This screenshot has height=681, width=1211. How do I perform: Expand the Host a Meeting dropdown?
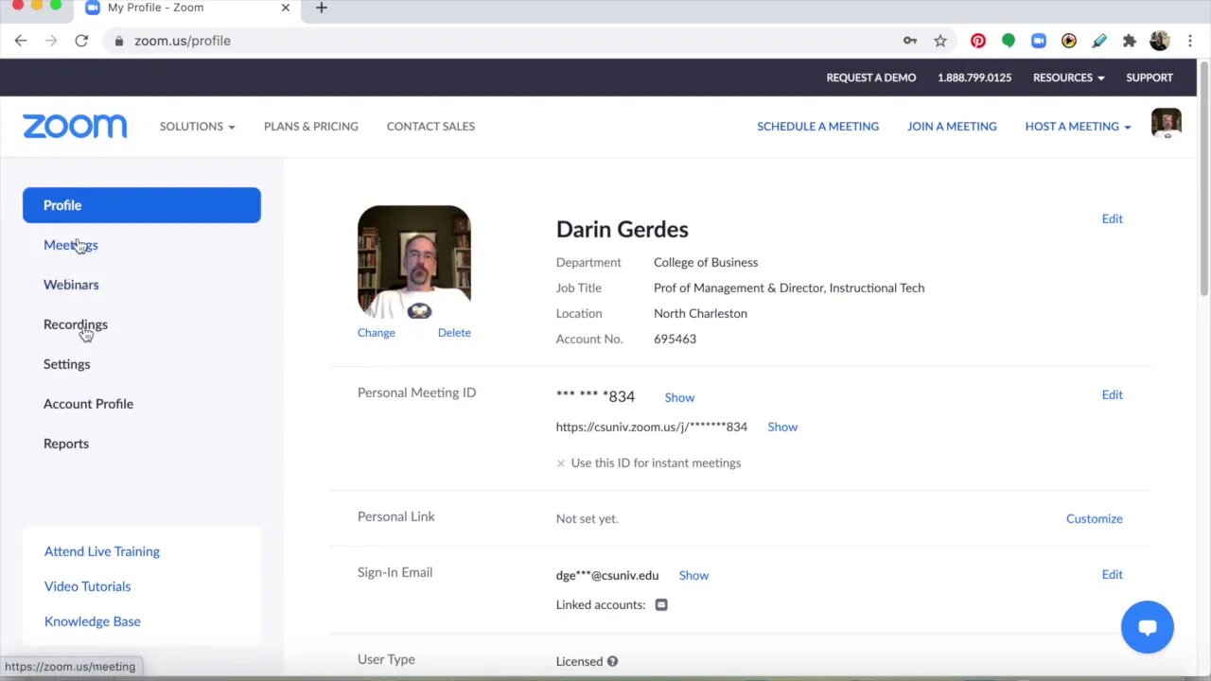[x=1078, y=126]
